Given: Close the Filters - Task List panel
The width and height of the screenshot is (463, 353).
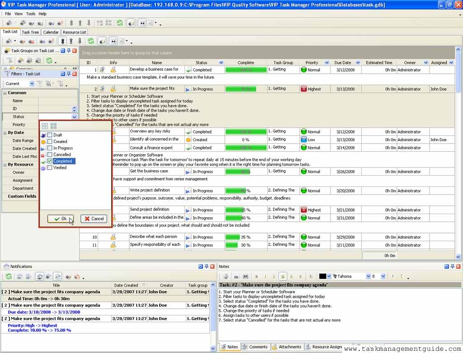Looking at the screenshot, I should point(75,74).
